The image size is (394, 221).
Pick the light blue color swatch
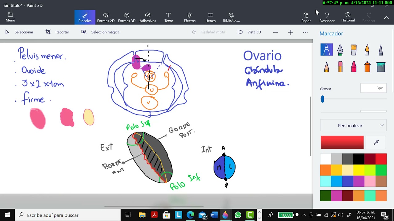point(337,181)
